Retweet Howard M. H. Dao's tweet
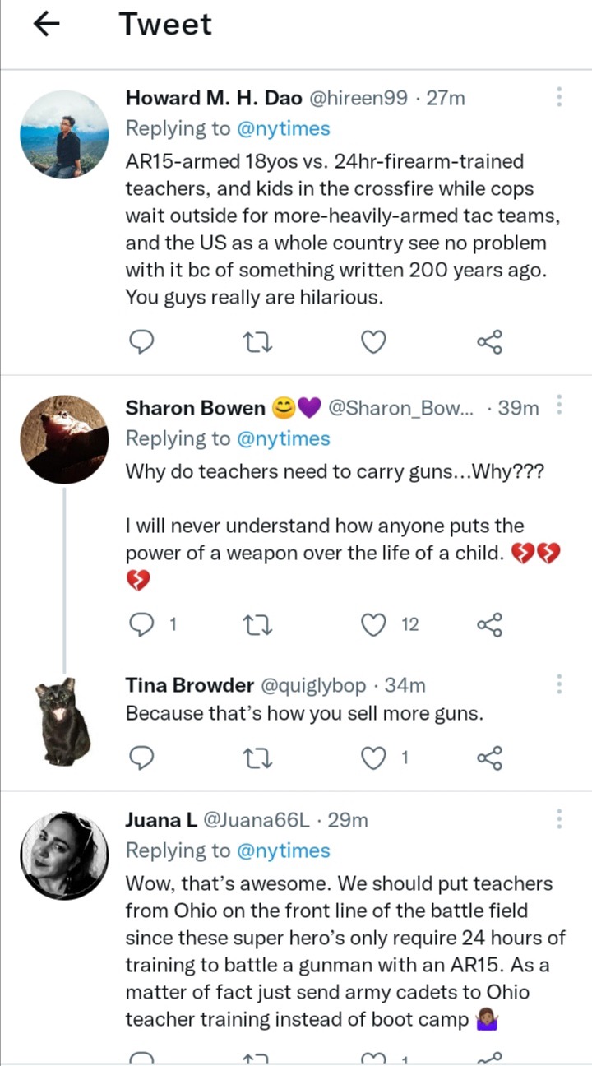This screenshot has width=592, height=1066. [259, 341]
